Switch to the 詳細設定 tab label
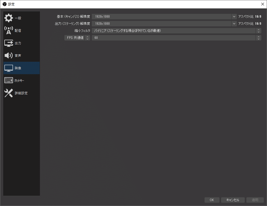This screenshot has height=206, width=267. (x=21, y=93)
